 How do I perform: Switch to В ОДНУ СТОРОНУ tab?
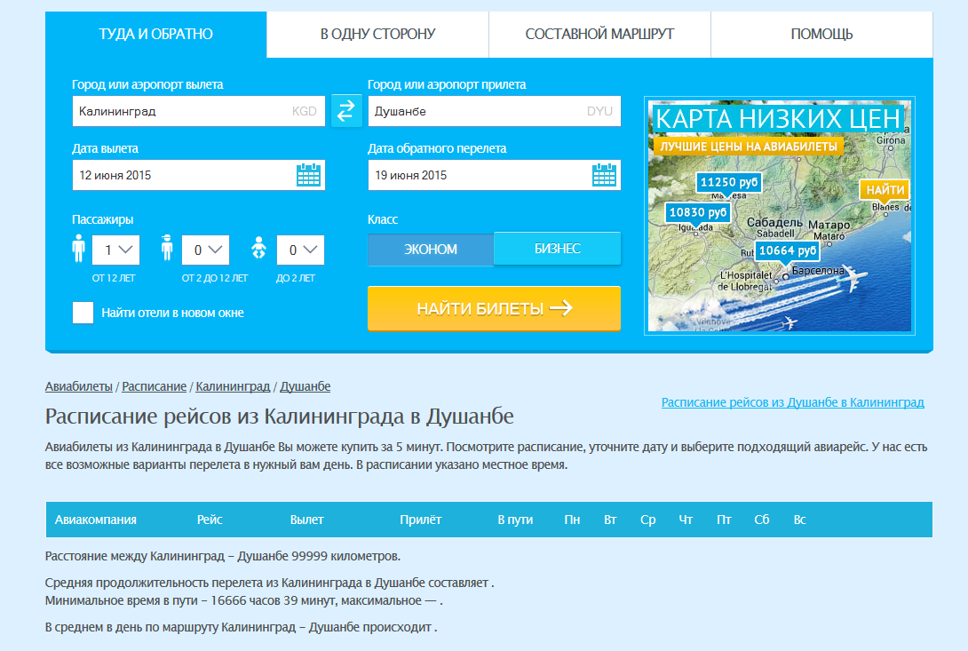tap(377, 34)
